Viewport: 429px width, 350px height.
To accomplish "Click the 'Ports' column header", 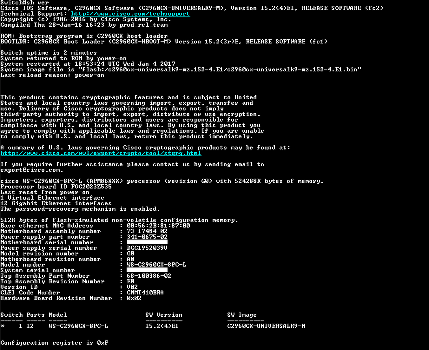I will 36,315.
